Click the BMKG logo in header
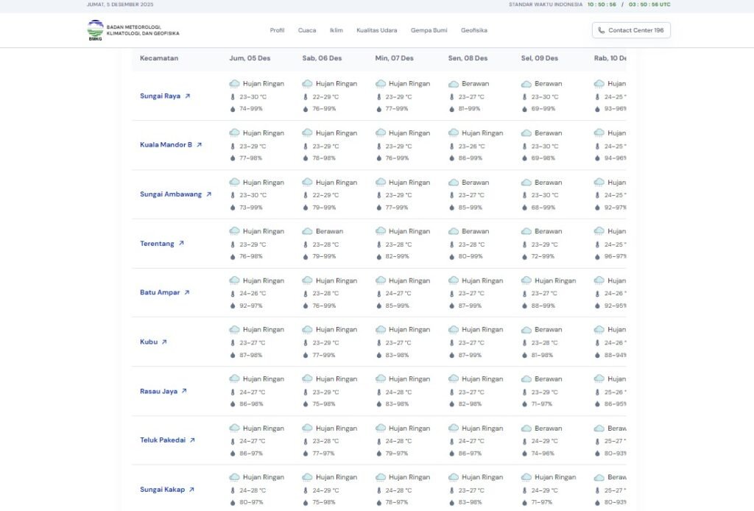 [96, 30]
